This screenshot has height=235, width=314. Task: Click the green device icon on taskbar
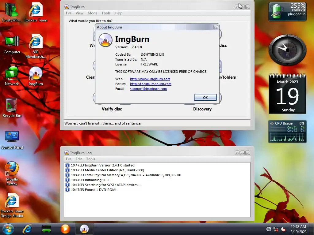click(x=46, y=229)
